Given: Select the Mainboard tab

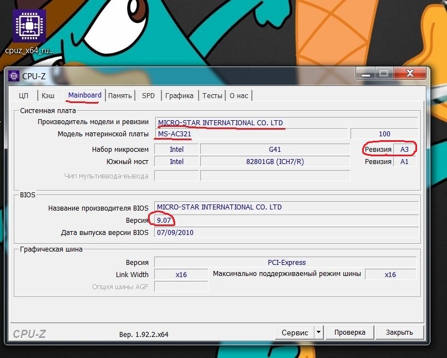Looking at the screenshot, I should pyautogui.click(x=85, y=95).
